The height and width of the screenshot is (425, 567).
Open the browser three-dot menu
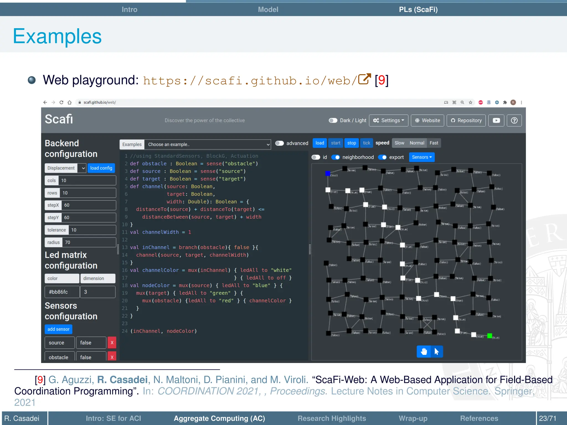[x=521, y=102]
